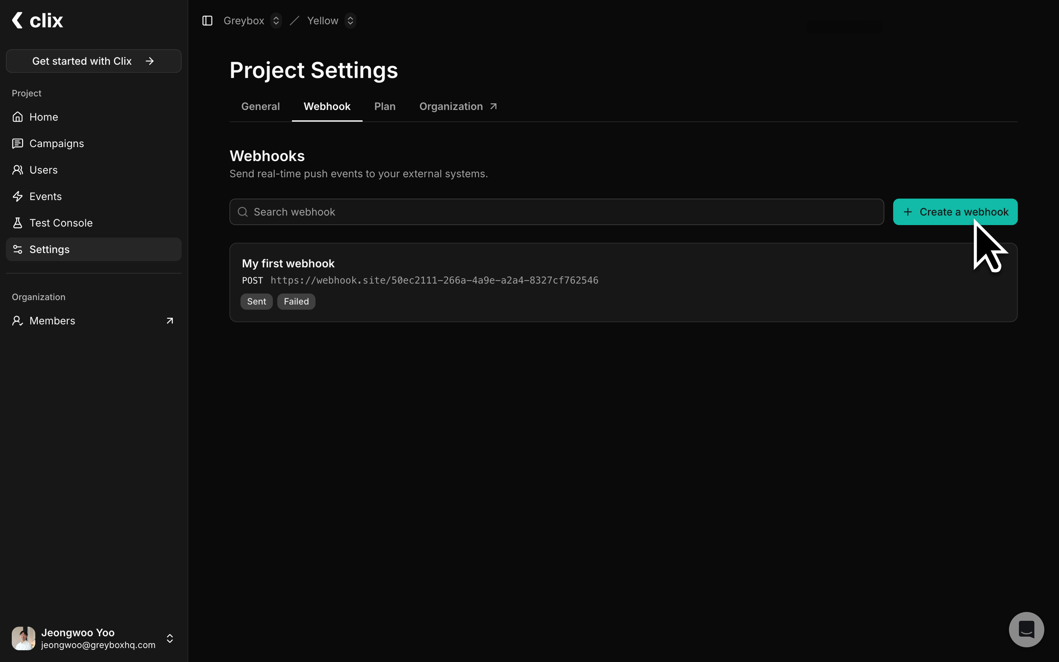This screenshot has width=1059, height=662.
Task: Click Create a webhook
Action: (955, 211)
